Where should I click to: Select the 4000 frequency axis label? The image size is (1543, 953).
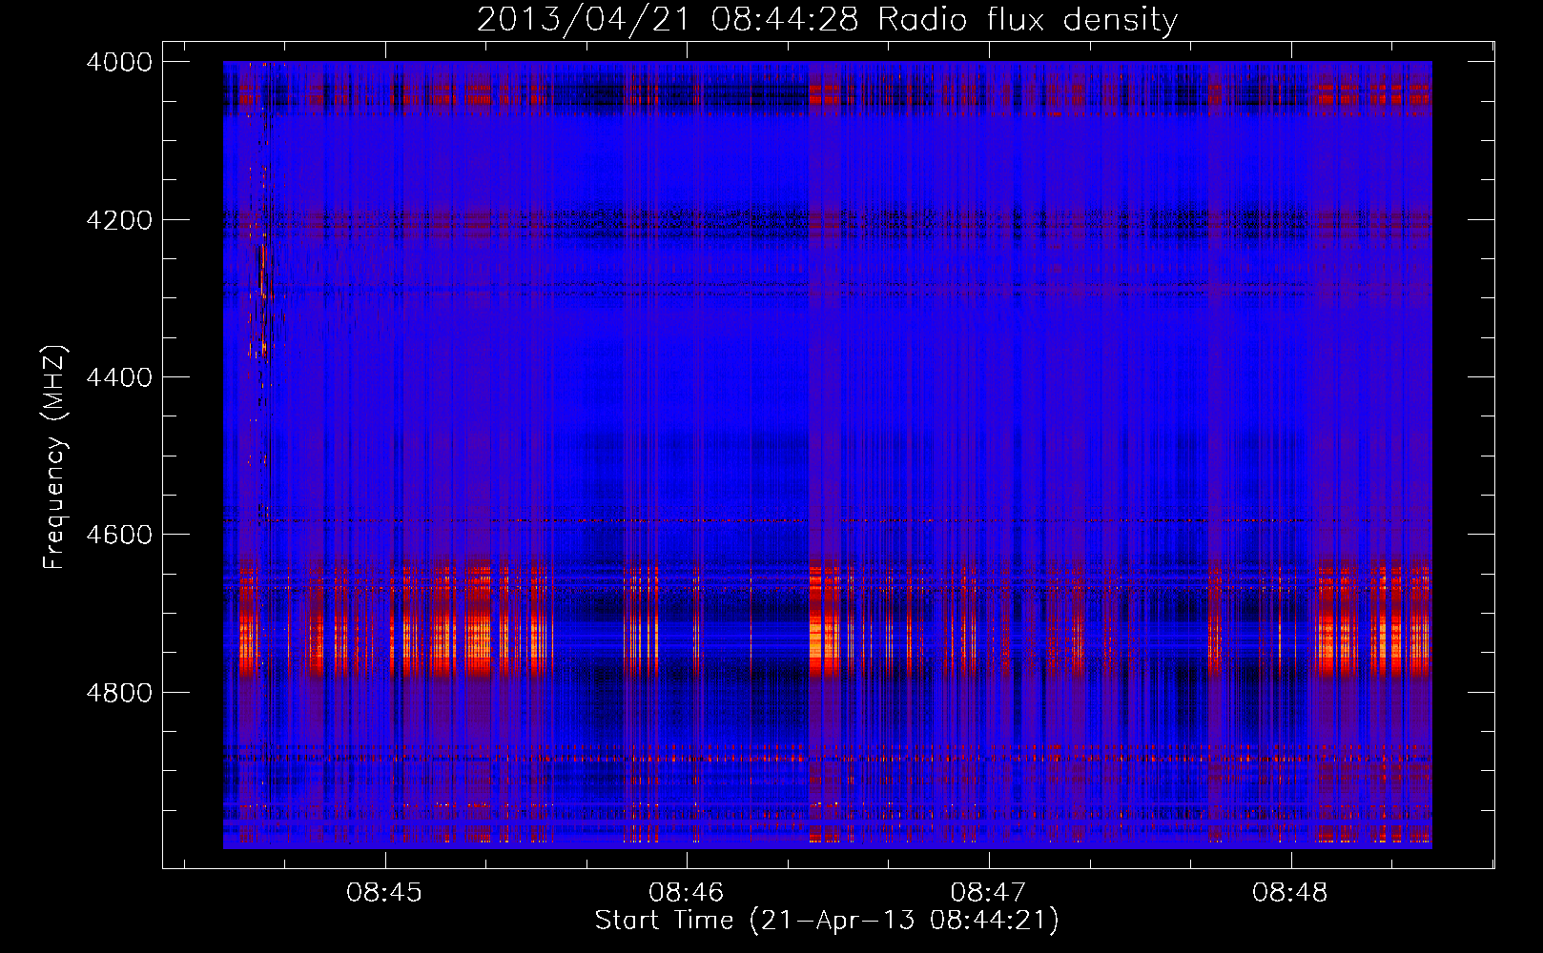119,62
